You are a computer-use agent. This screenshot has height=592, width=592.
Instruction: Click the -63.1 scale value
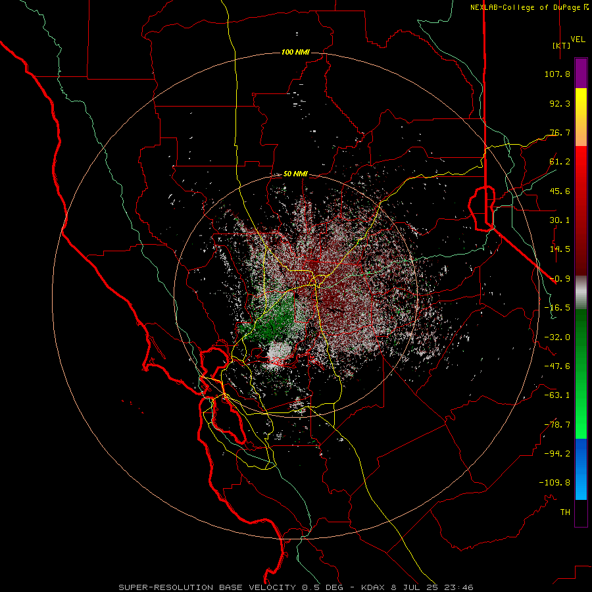[x=557, y=395]
